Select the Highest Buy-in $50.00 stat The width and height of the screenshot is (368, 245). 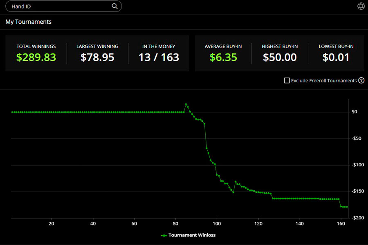(280, 57)
